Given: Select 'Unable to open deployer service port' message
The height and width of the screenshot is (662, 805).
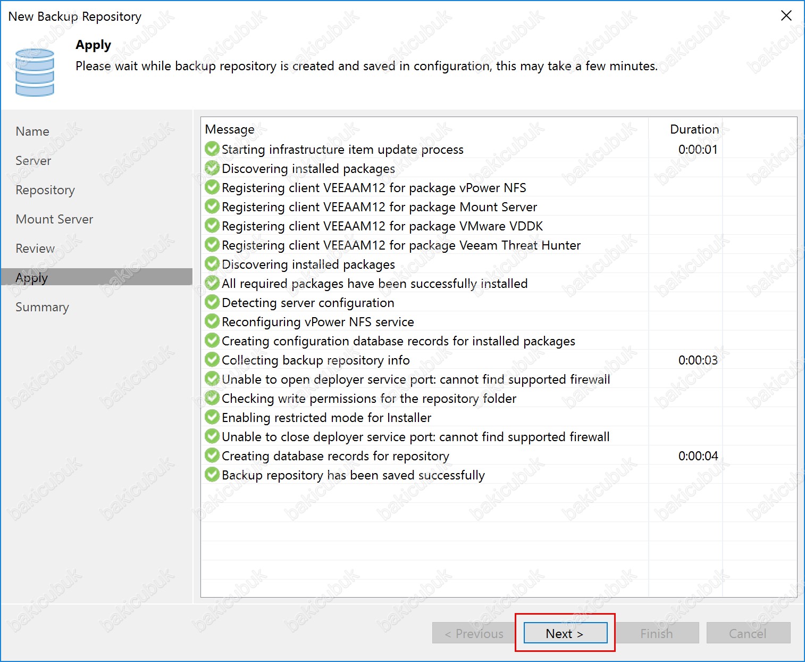Looking at the screenshot, I should click(416, 379).
